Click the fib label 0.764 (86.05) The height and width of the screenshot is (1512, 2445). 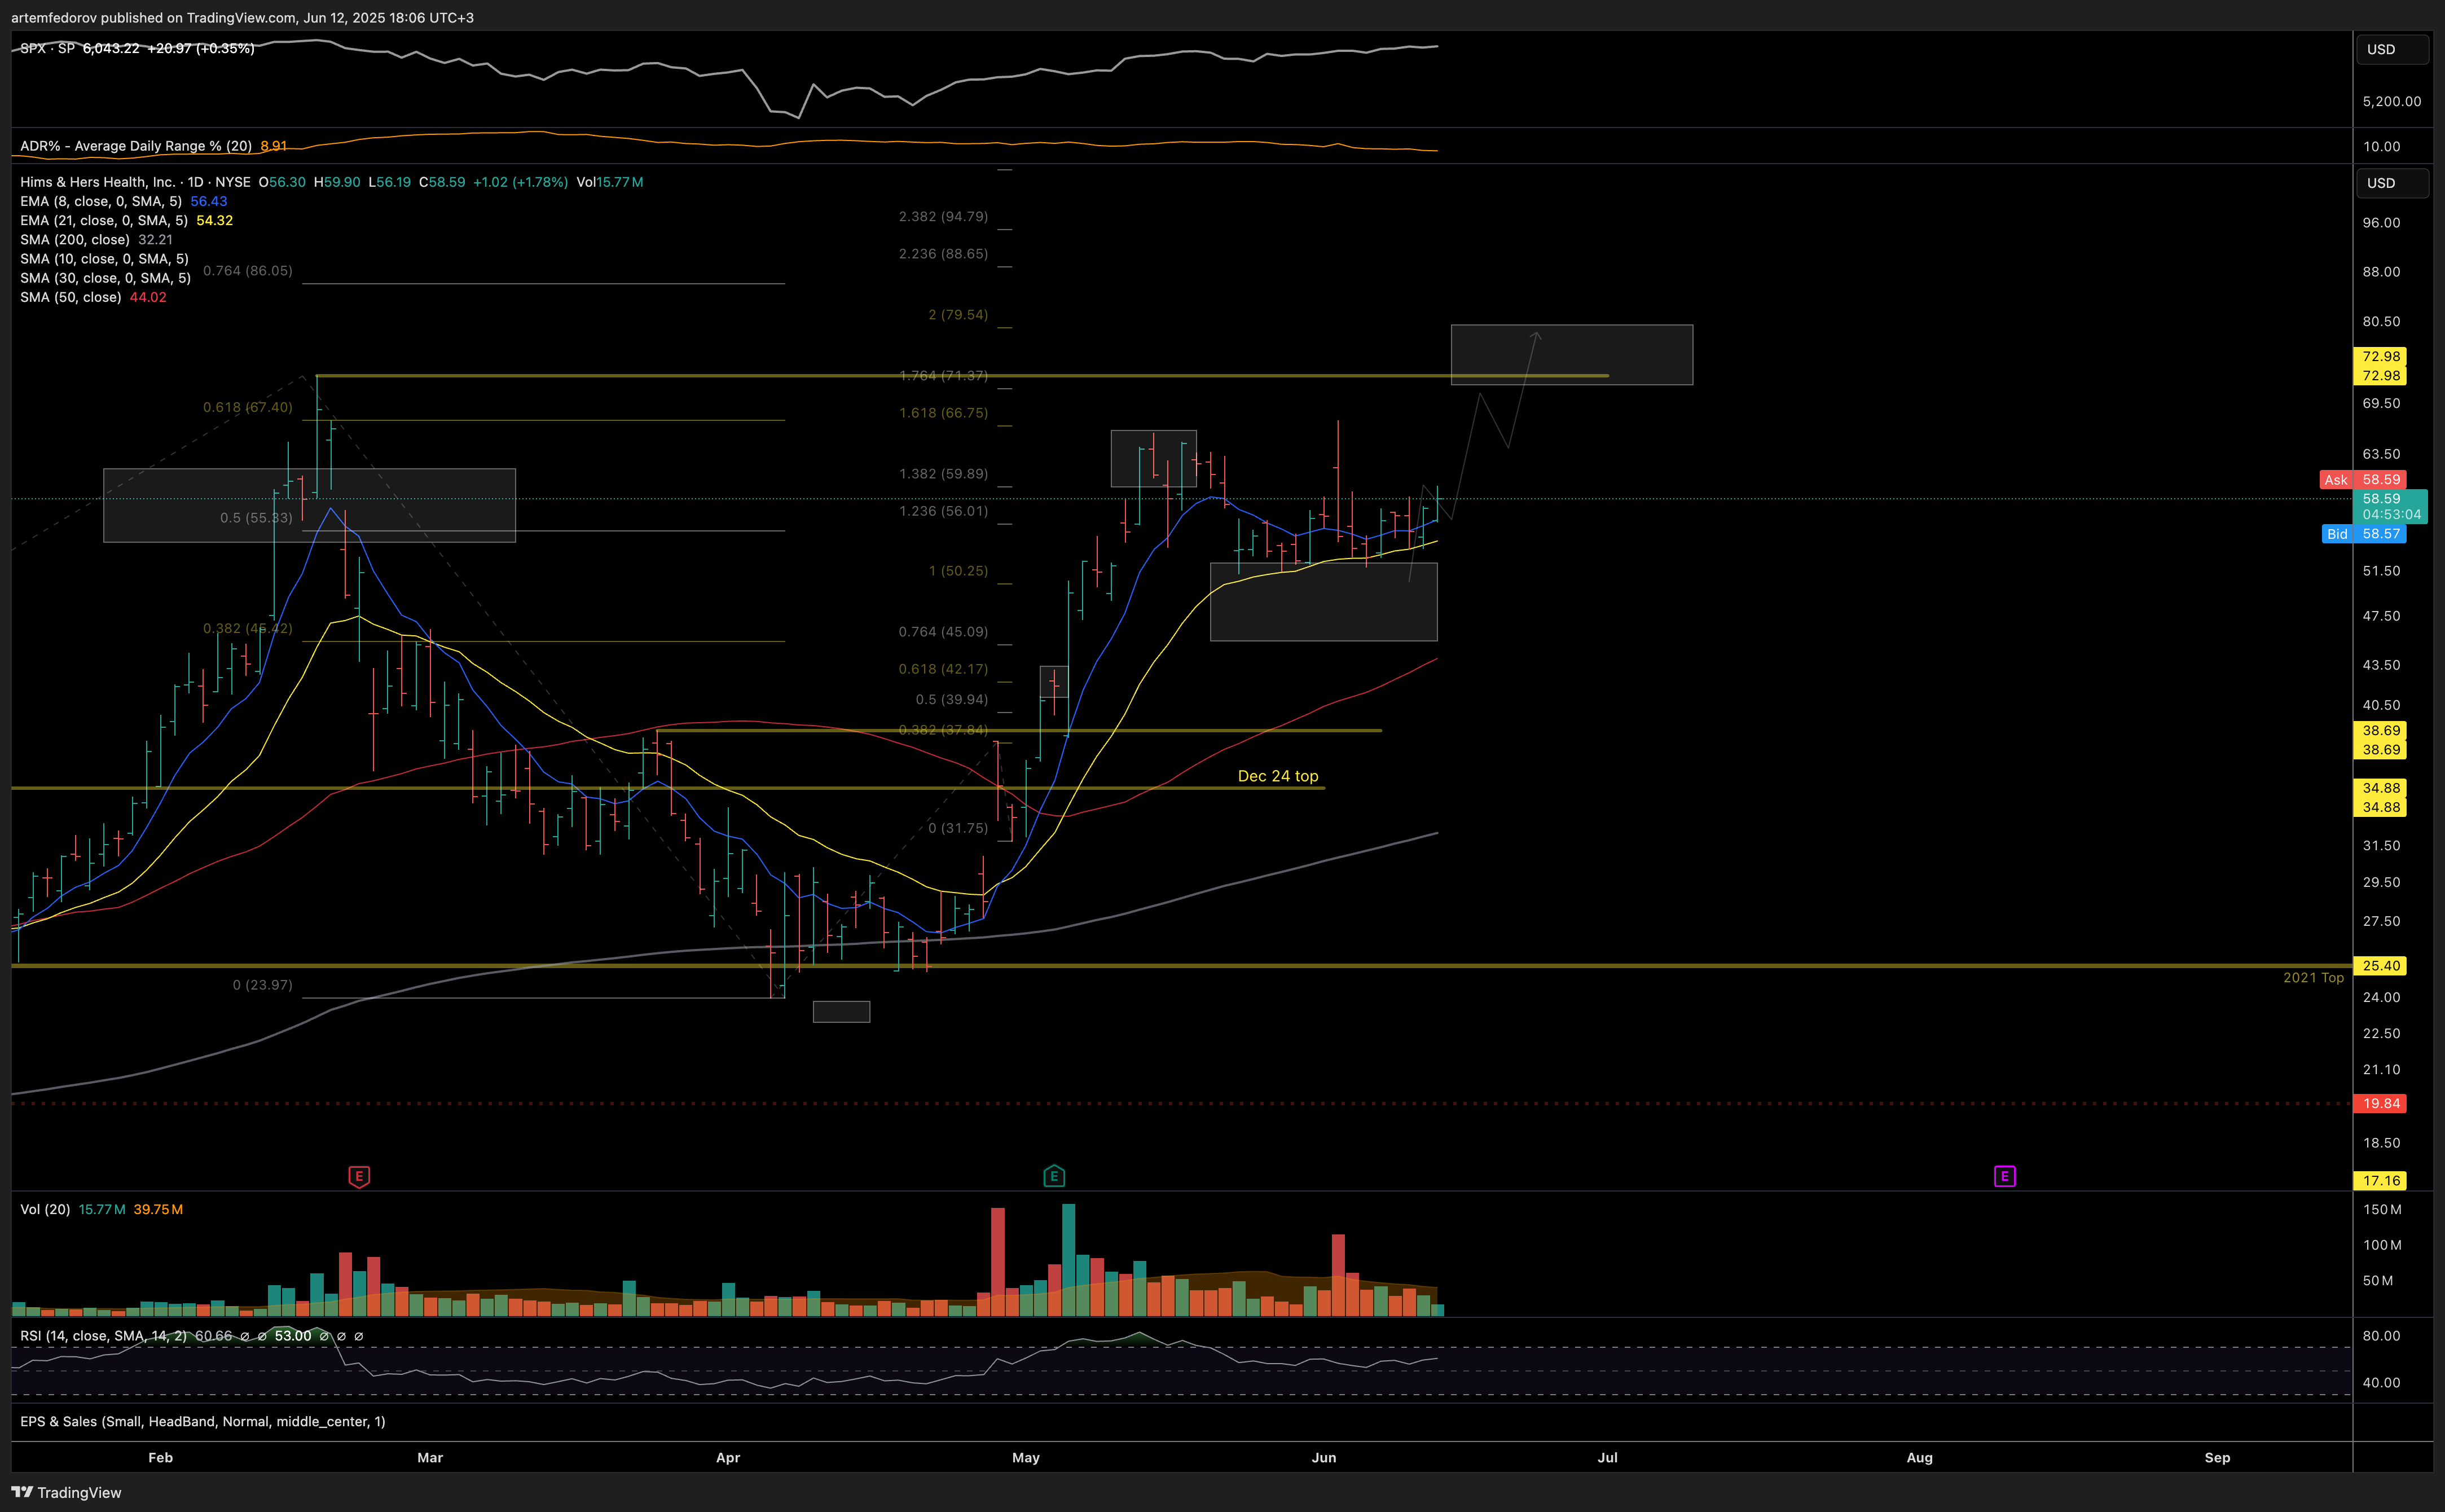click(x=248, y=270)
